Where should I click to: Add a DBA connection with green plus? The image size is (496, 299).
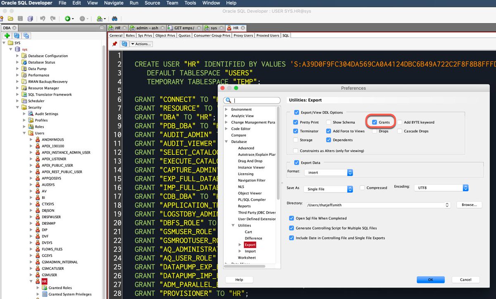click(7, 36)
